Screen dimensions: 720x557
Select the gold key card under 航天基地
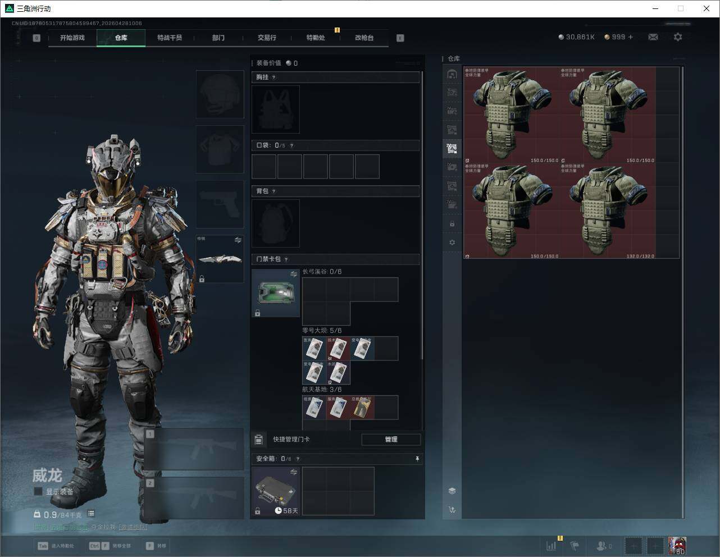tap(362, 408)
